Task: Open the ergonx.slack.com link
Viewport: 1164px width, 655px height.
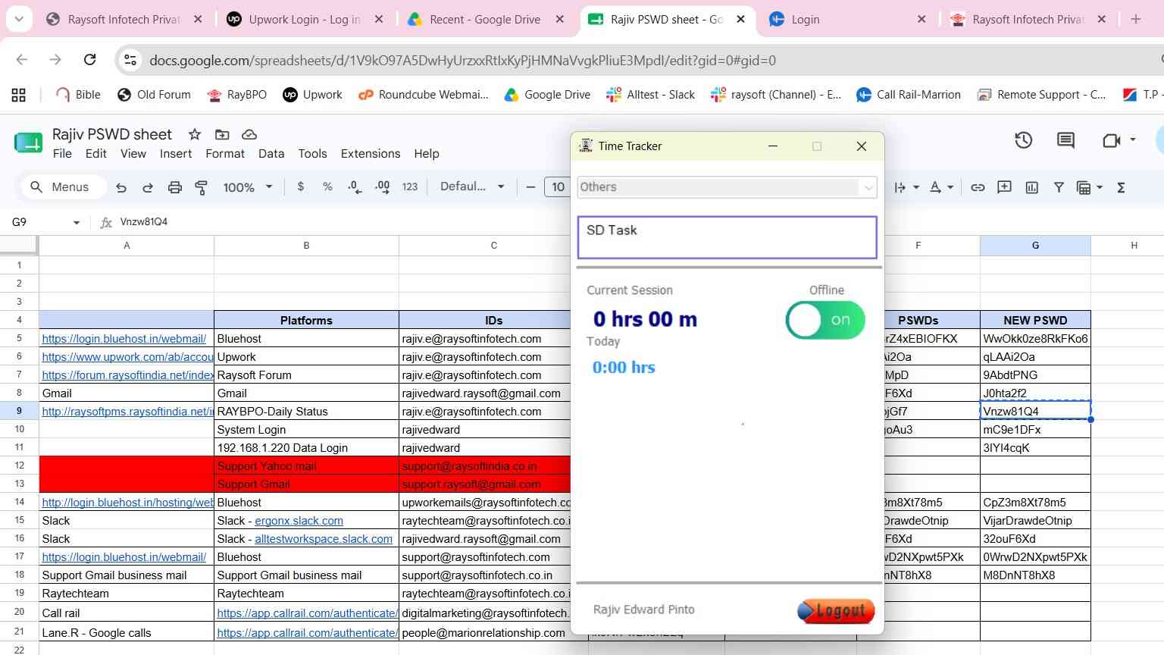Action: tap(299, 521)
